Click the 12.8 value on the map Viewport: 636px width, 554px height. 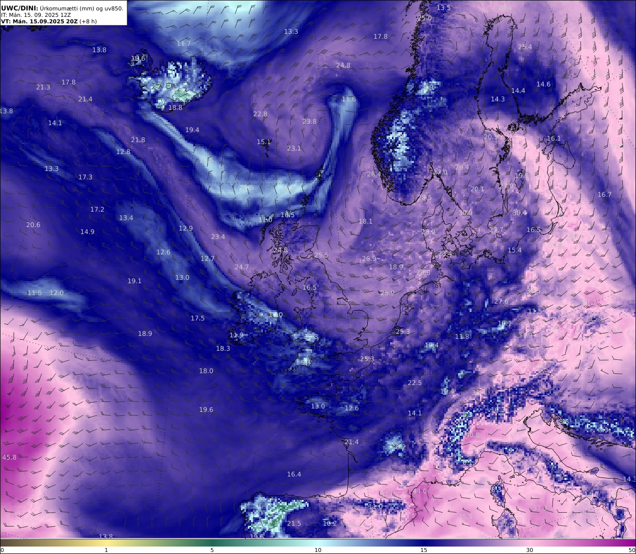tap(123, 152)
